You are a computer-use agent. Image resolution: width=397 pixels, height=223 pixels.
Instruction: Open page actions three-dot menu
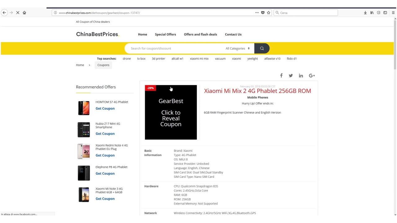257,13
